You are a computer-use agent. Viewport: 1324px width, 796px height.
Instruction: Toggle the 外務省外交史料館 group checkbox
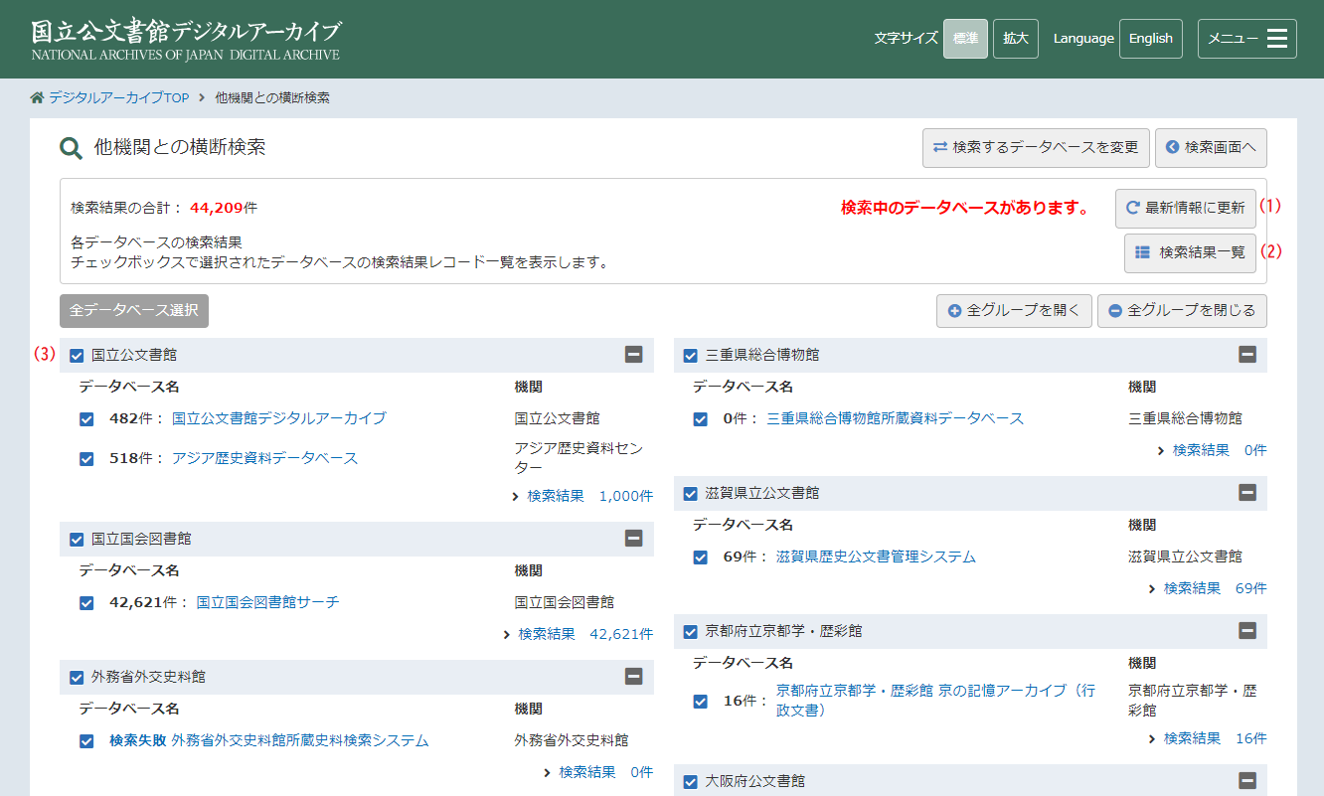coord(77,678)
